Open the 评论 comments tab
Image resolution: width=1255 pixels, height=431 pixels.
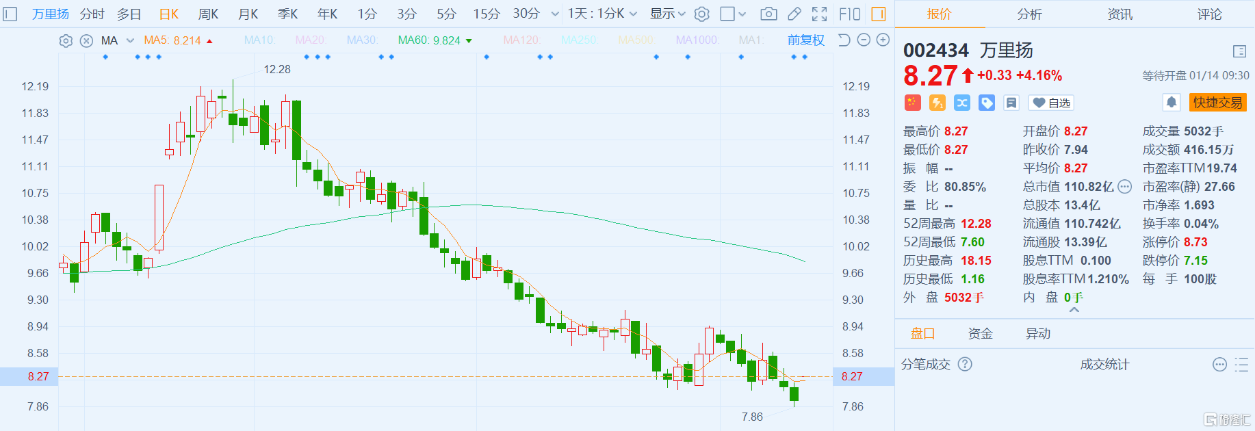1209,14
